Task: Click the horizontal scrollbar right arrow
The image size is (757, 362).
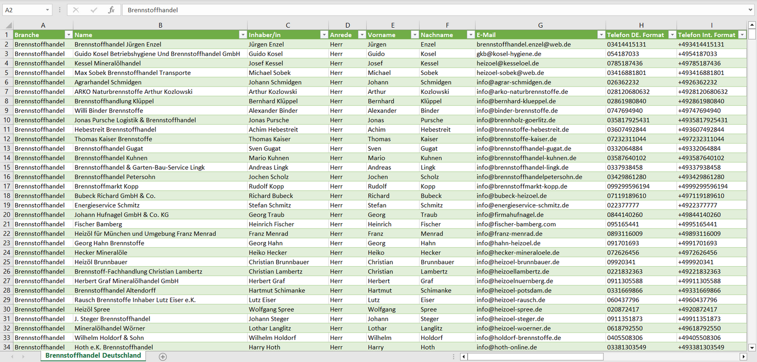Action: click(742, 356)
